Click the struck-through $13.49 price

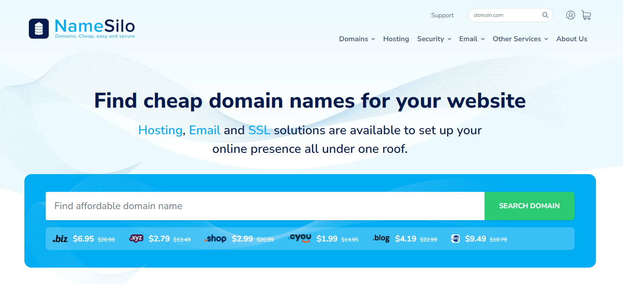(x=182, y=240)
